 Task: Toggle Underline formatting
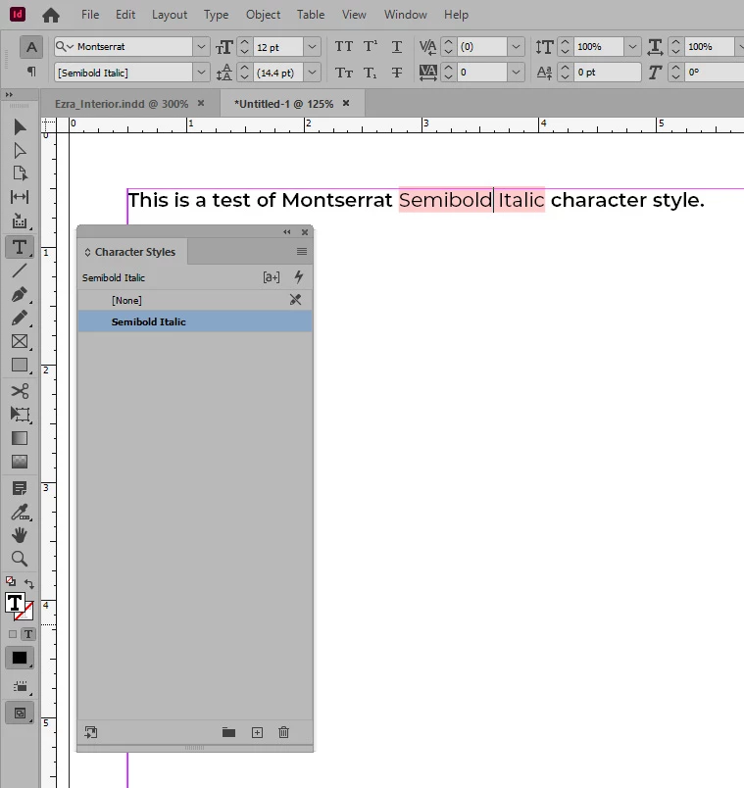click(397, 47)
